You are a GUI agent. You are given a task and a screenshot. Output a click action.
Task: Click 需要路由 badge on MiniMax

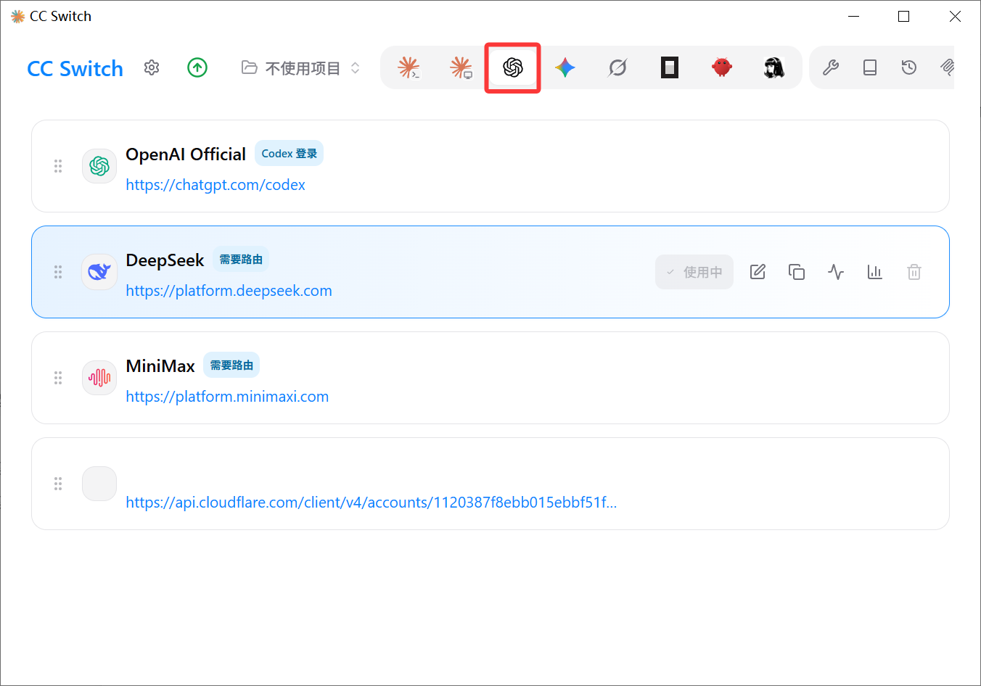tap(231, 365)
